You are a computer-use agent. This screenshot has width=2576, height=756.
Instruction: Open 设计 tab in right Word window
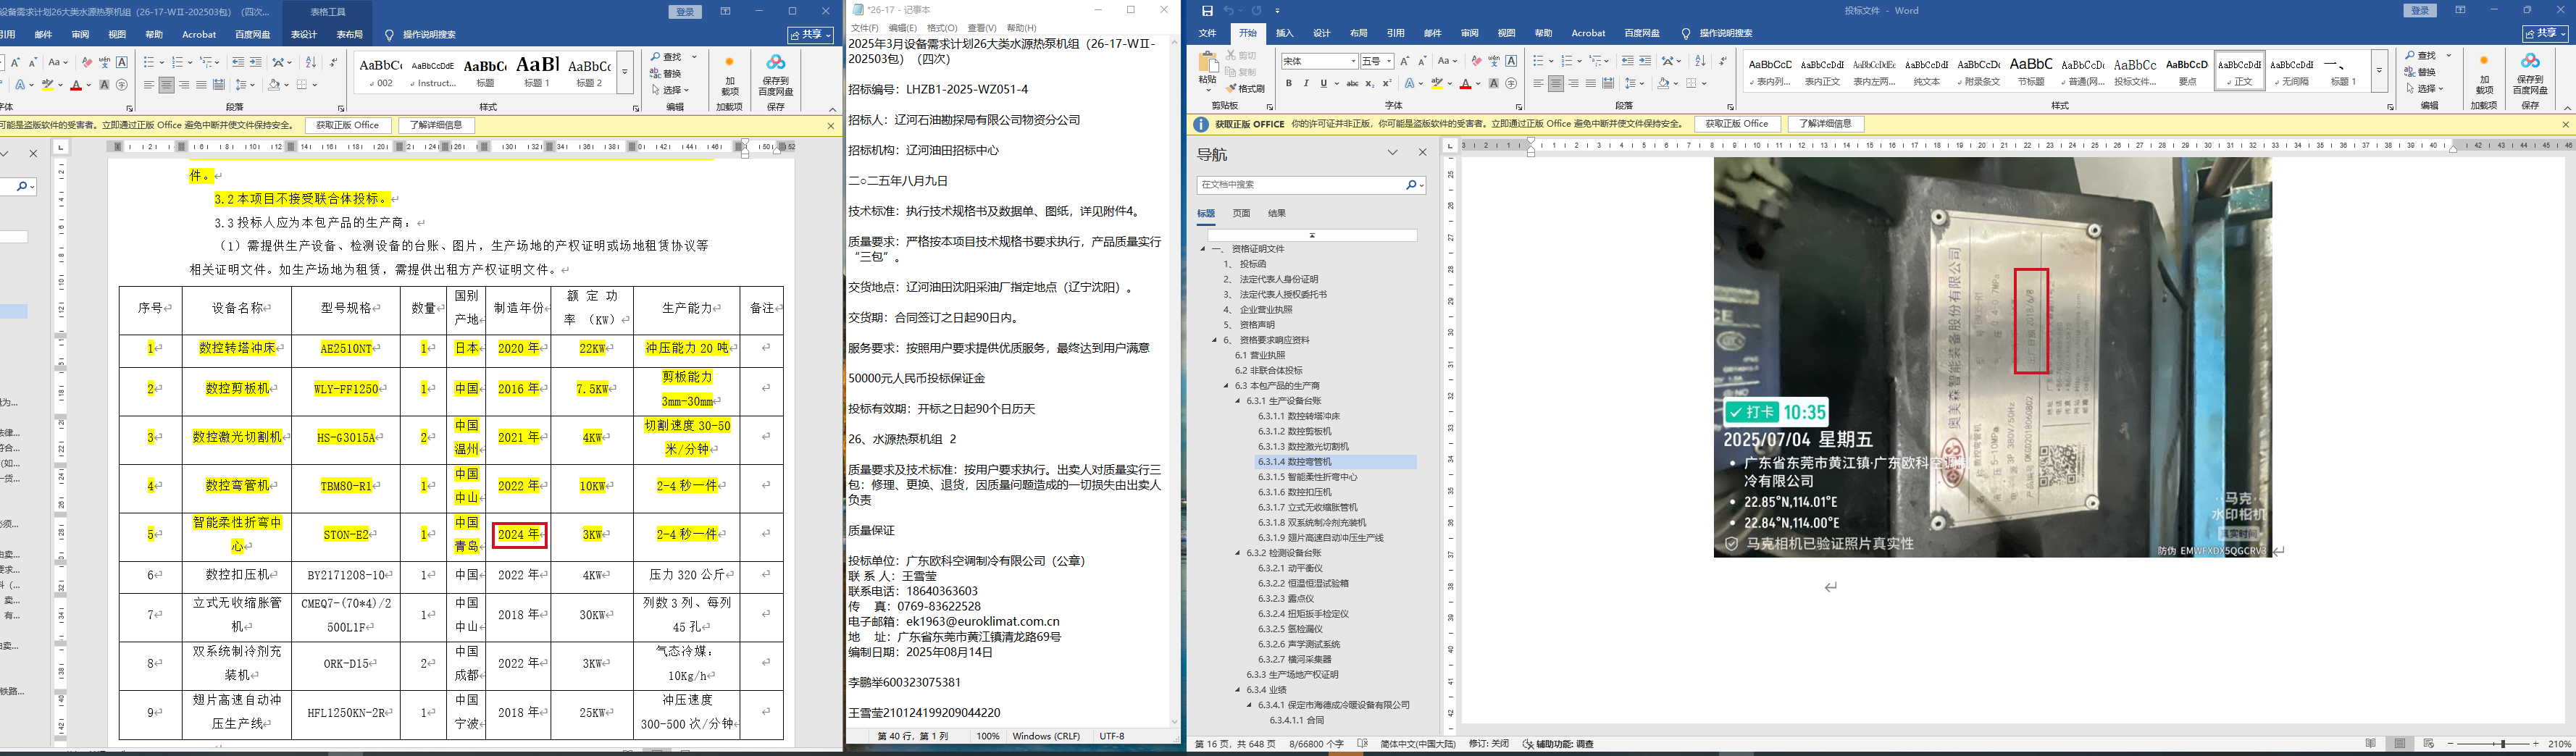[1322, 34]
